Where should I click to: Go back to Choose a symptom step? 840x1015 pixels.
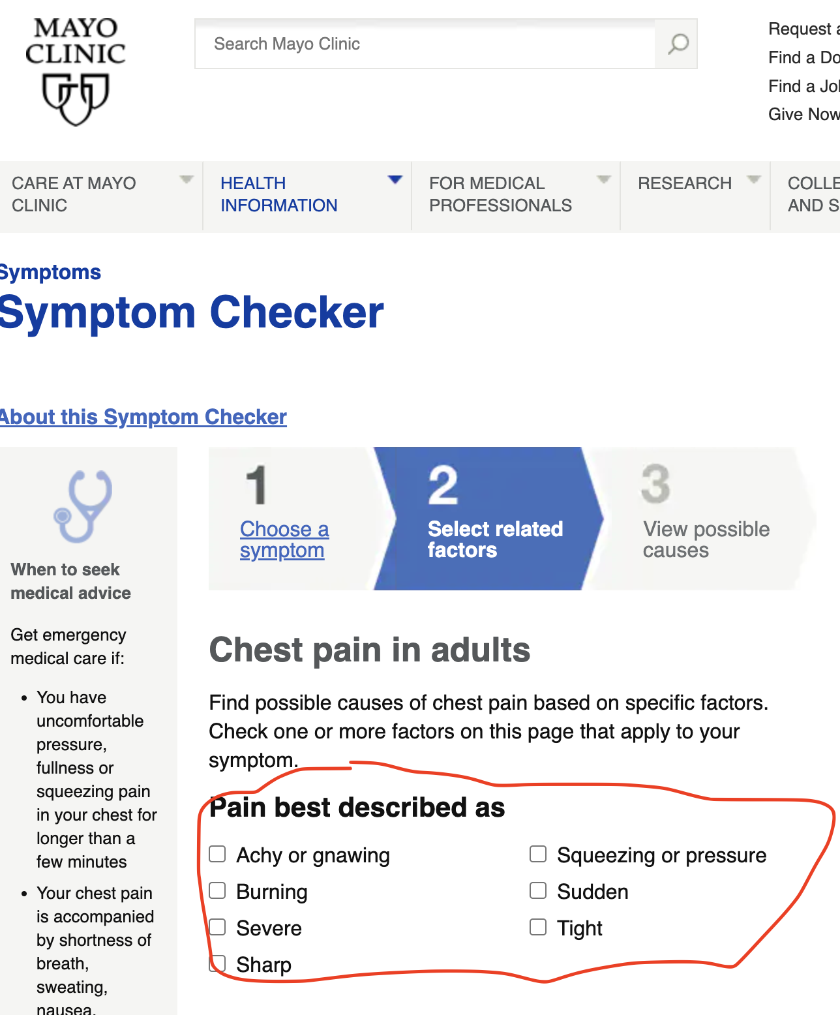[x=284, y=539]
